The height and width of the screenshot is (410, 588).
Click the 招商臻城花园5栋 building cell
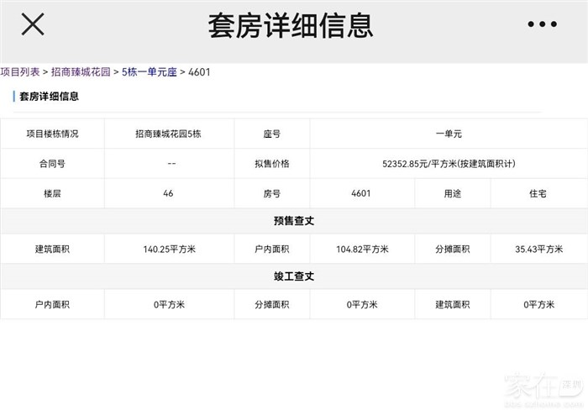click(x=171, y=134)
